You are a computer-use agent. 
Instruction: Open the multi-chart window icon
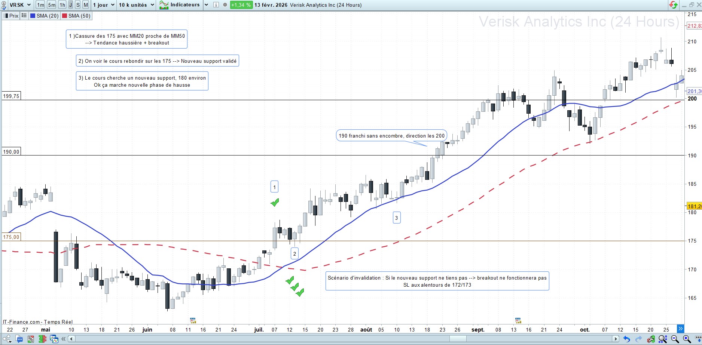[x=54, y=339]
